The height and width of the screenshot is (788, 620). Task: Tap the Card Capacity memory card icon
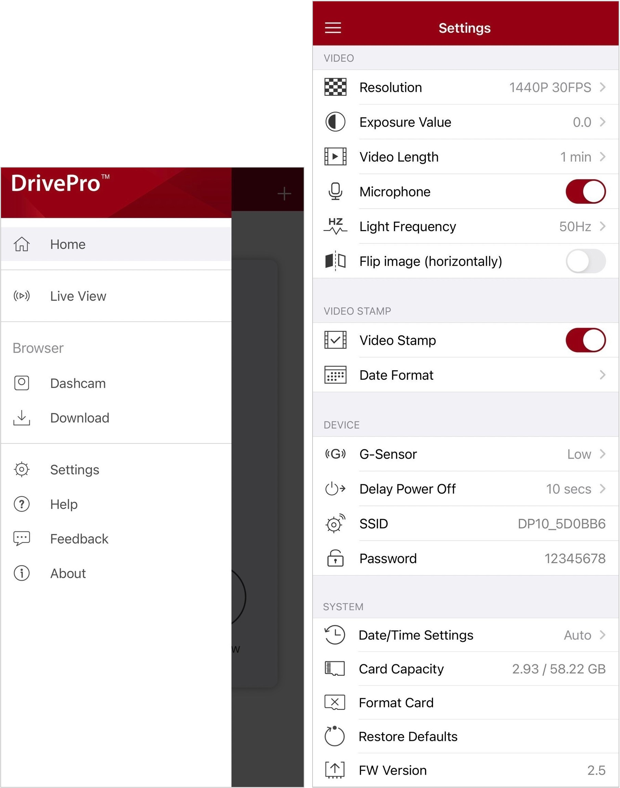pos(334,669)
